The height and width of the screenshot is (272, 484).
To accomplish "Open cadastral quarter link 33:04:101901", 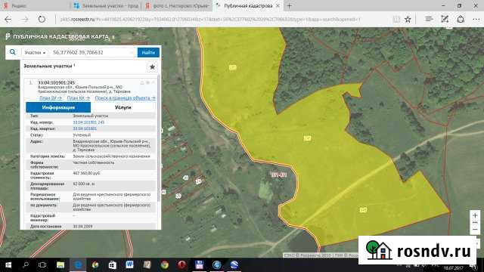I will tap(85, 128).
